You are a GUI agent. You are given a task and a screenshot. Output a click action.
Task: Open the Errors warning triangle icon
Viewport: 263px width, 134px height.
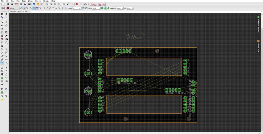pos(2,100)
